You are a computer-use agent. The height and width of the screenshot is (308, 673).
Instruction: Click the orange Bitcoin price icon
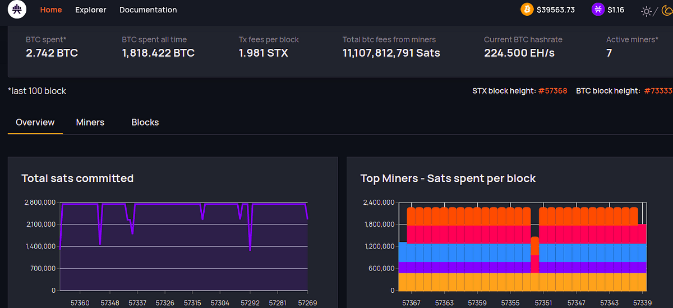click(x=527, y=10)
